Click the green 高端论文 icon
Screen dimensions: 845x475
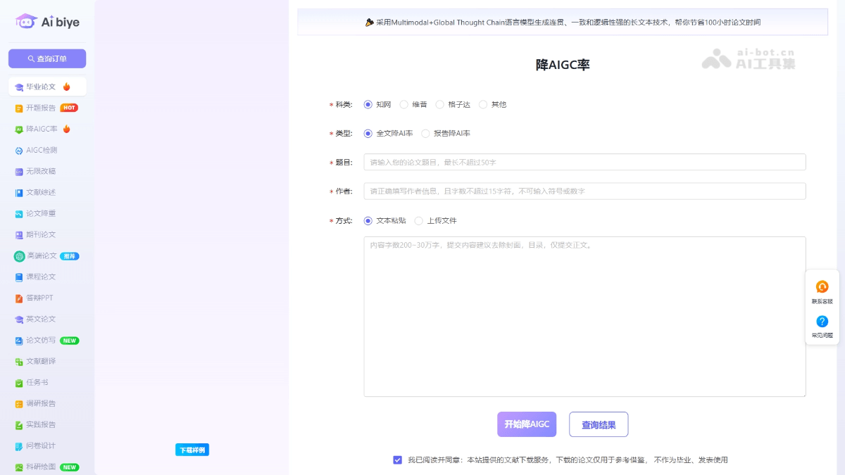click(19, 256)
